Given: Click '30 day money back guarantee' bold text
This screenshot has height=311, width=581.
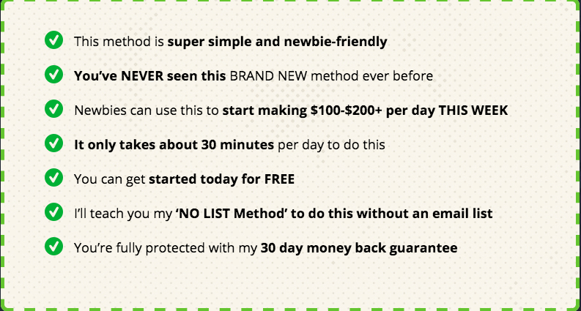Looking at the screenshot, I should (x=359, y=248).
